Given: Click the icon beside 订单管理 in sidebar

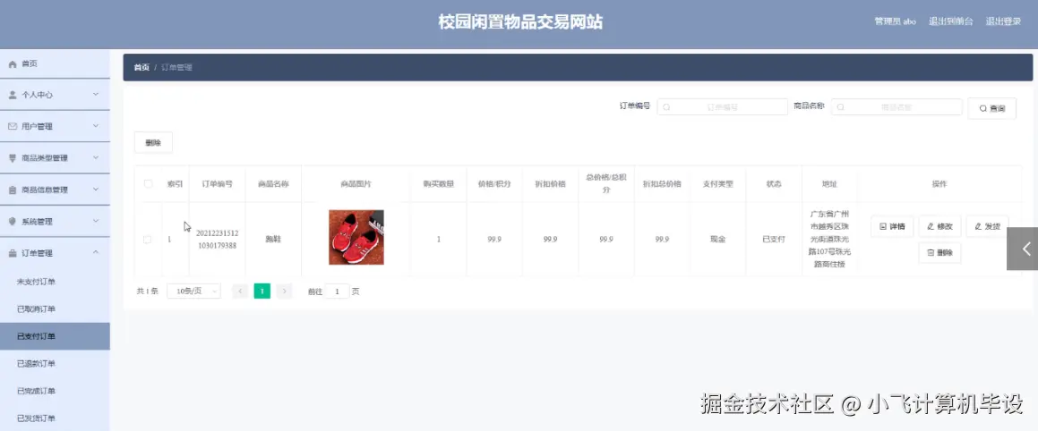Looking at the screenshot, I should tap(12, 253).
